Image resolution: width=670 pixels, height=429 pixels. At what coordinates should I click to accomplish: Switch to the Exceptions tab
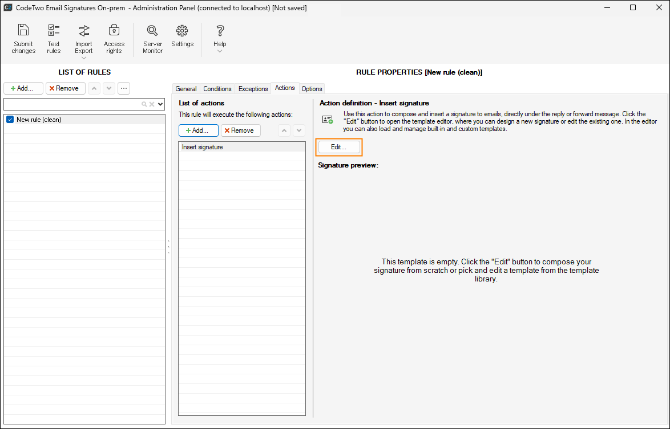tap(253, 89)
